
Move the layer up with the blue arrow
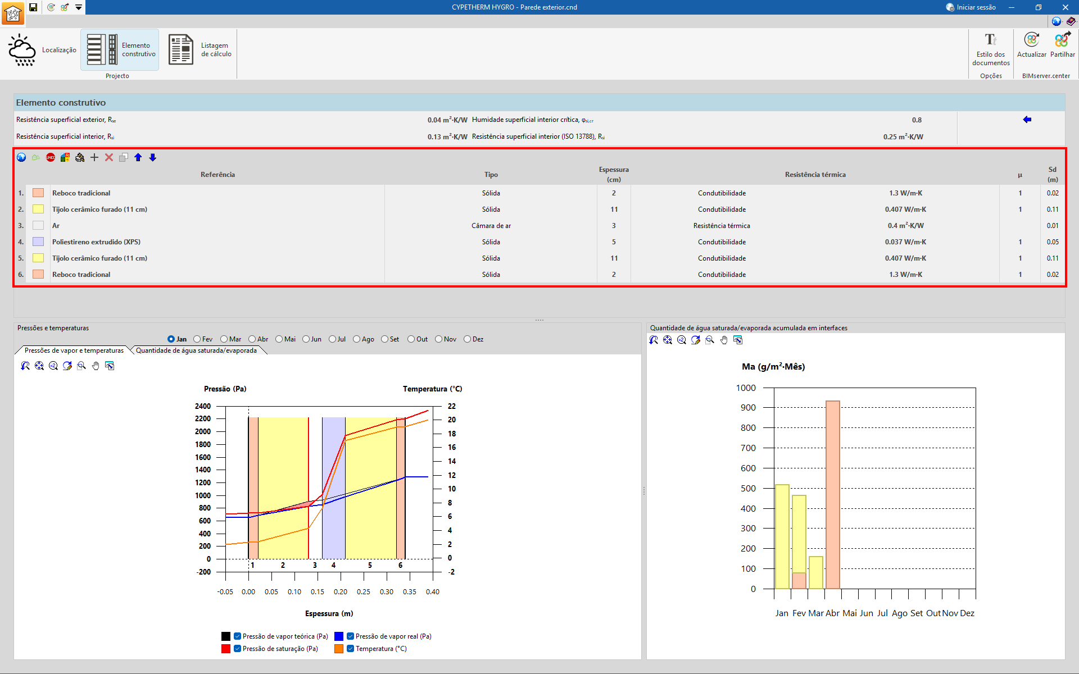coord(138,157)
